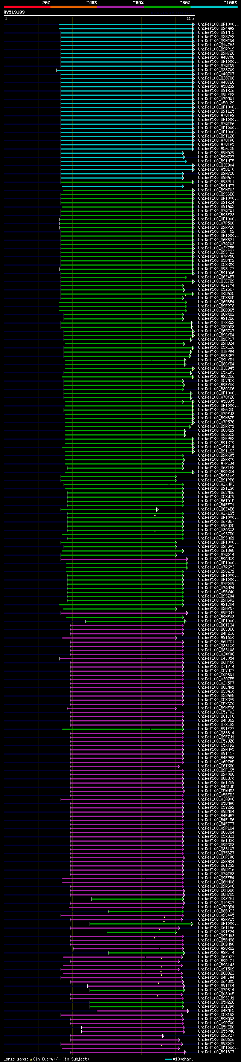The height and width of the screenshot is (1062, 241).
Task: Open hit UniRef100_Q94AA9
Action: [x=216, y=29]
